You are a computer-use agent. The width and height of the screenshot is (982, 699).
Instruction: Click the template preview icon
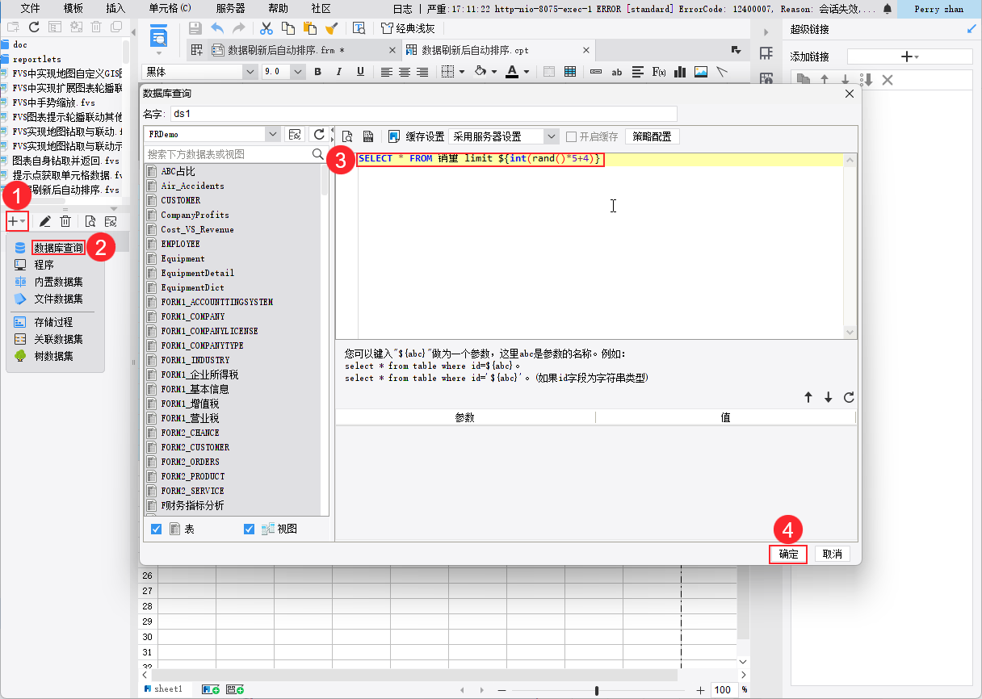[359, 28]
